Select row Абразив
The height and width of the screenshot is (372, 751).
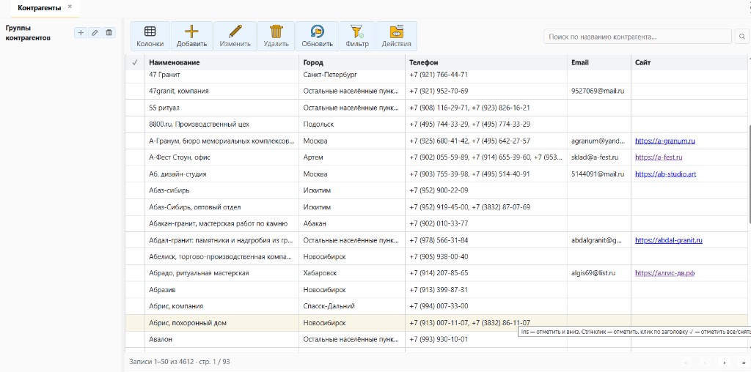(x=436, y=290)
